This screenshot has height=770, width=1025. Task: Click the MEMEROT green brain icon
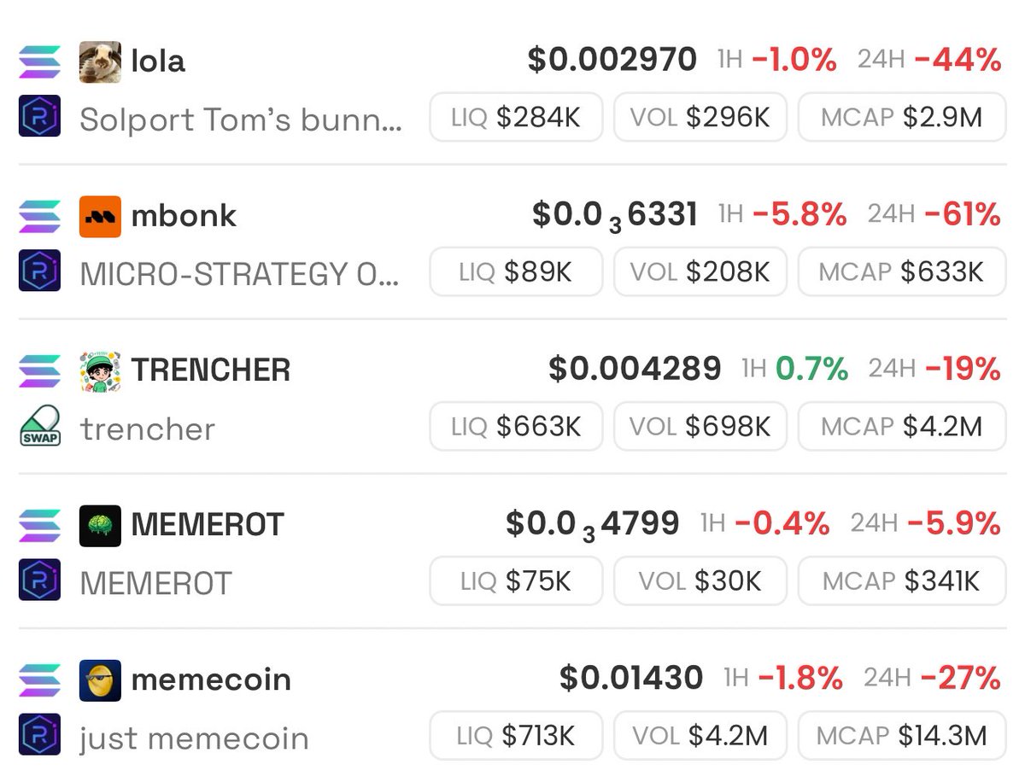(x=100, y=526)
